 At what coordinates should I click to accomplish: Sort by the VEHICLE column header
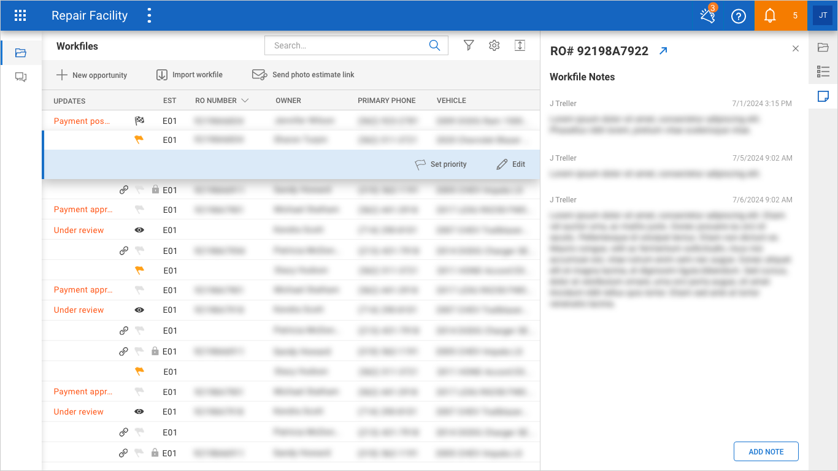pos(452,101)
